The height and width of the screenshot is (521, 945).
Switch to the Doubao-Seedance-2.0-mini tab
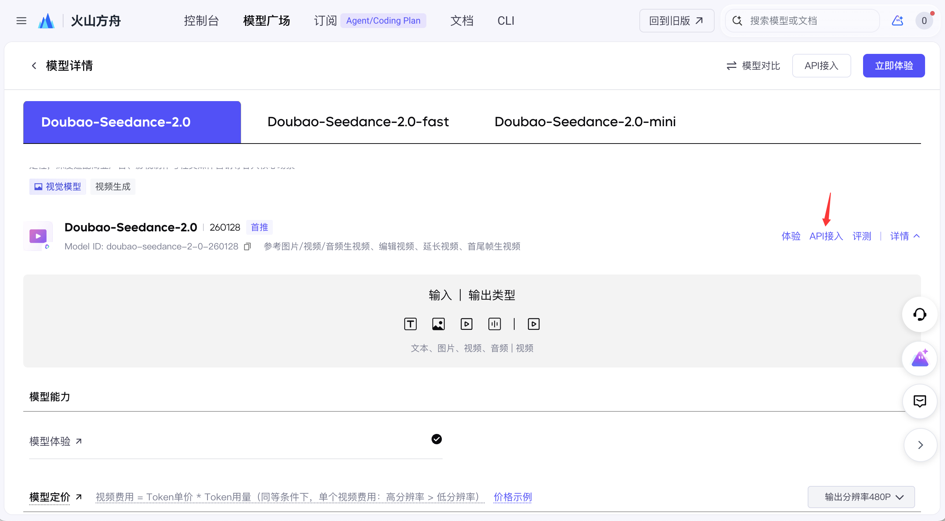(585, 122)
